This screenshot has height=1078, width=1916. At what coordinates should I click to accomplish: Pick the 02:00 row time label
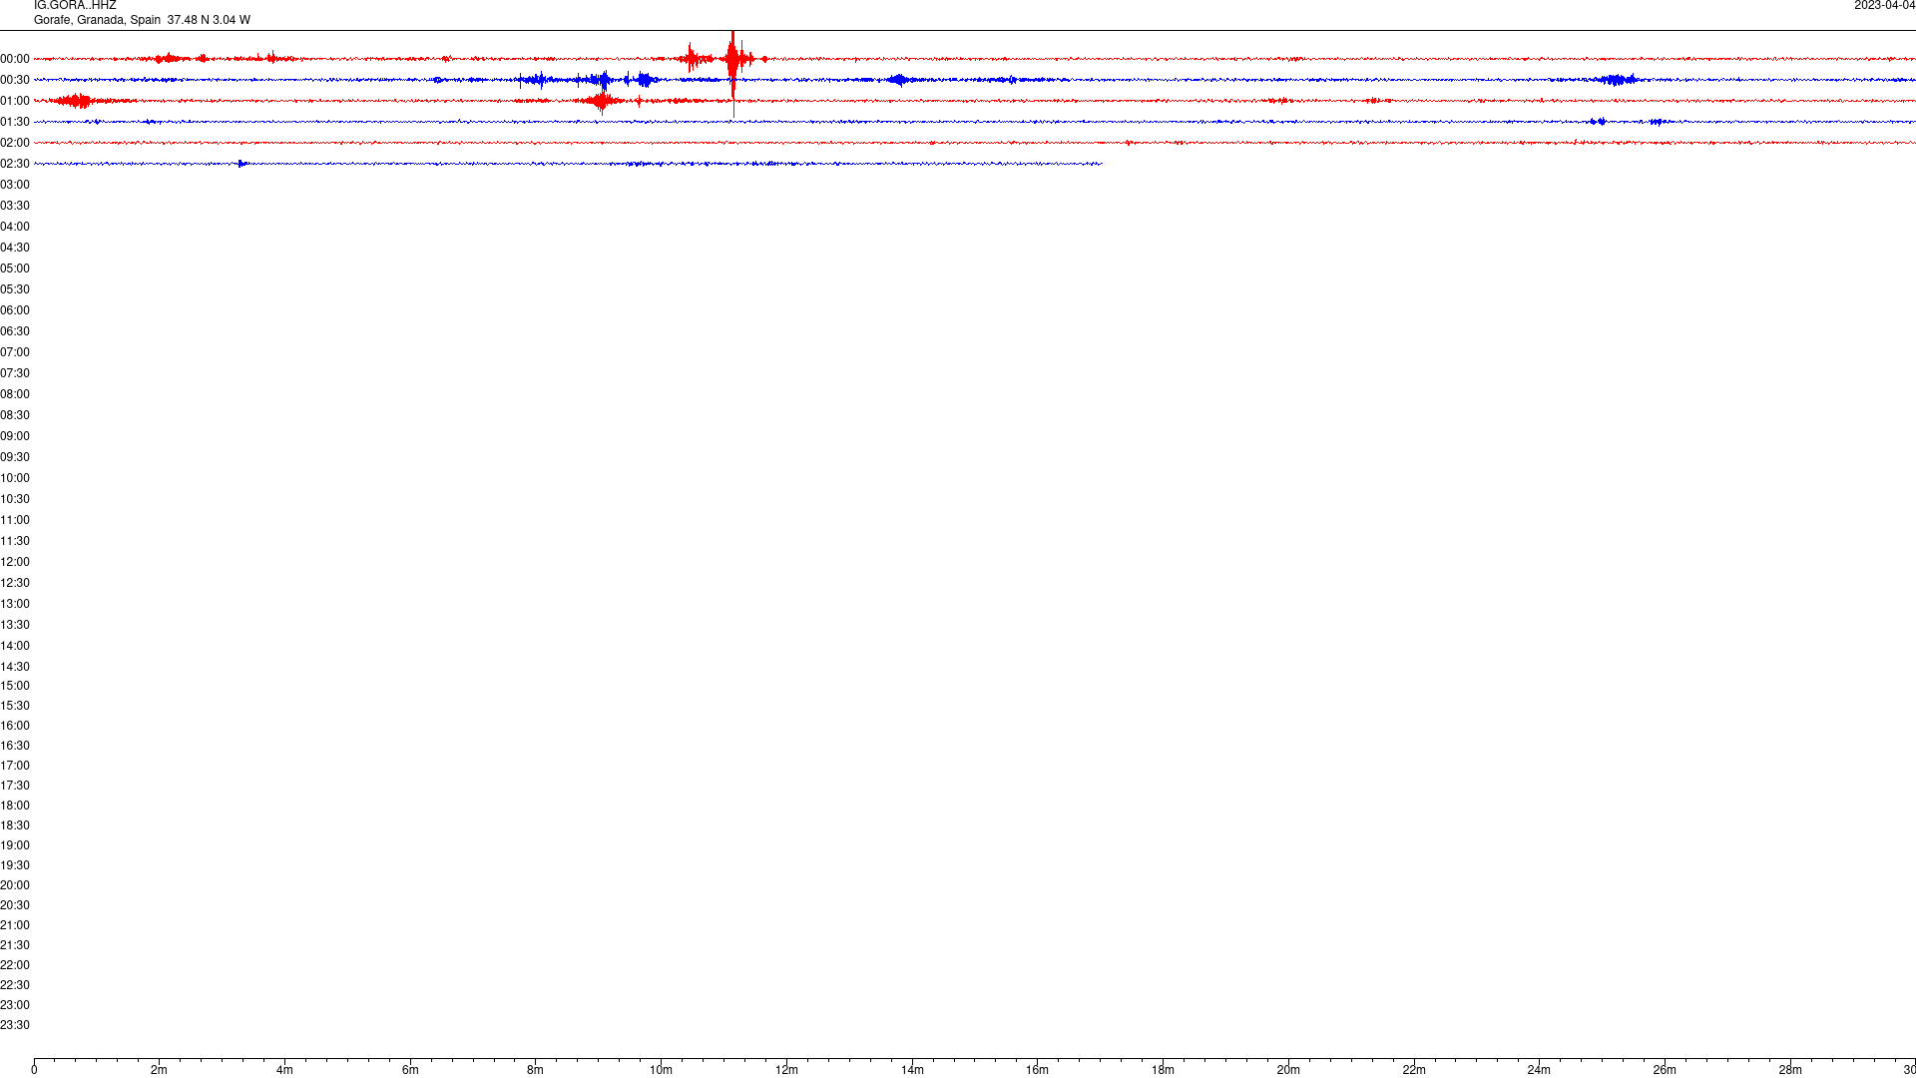(x=15, y=143)
